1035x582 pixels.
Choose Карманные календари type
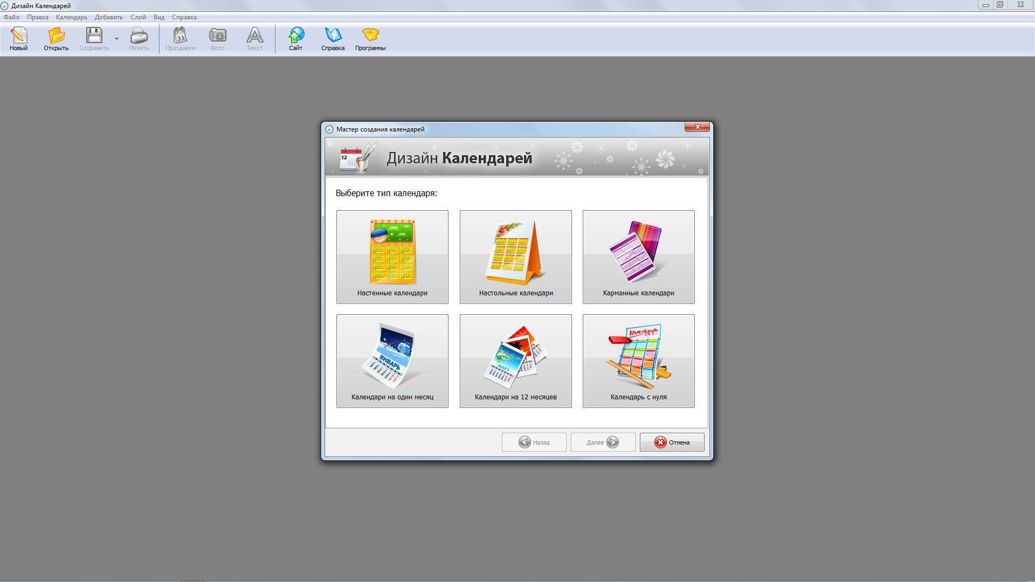[x=639, y=257]
